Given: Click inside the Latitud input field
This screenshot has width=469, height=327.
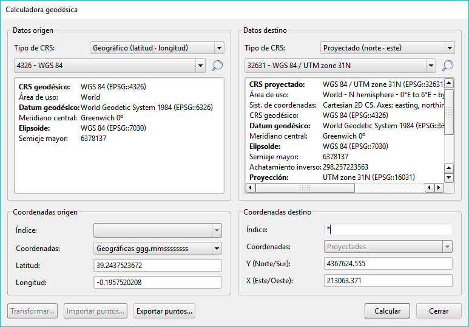Looking at the screenshot, I should click(x=158, y=266).
